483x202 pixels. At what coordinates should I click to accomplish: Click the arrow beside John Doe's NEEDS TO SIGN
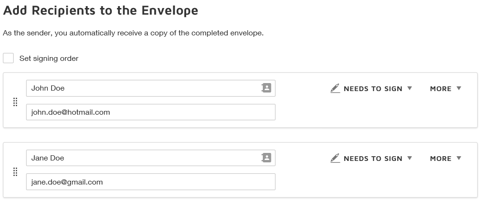pos(410,88)
